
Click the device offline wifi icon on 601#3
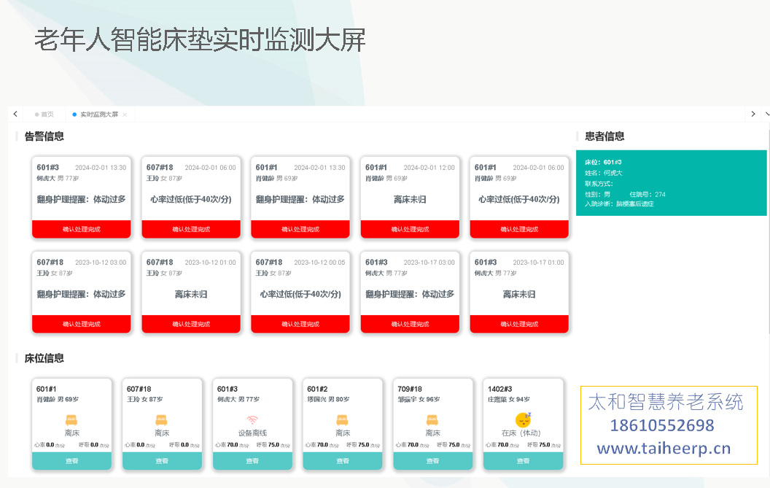pos(252,420)
